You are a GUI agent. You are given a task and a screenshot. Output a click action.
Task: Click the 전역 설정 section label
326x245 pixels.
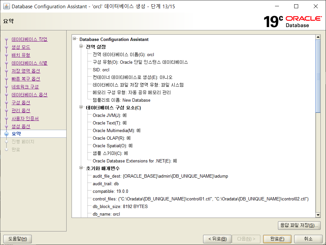click(x=96, y=47)
